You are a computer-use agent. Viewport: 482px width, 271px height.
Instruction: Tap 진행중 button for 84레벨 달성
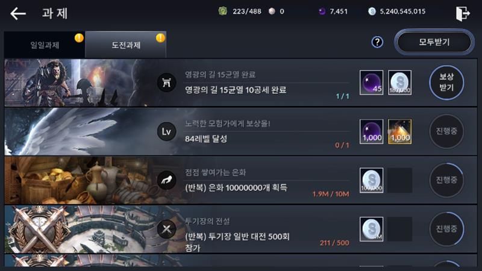446,131
